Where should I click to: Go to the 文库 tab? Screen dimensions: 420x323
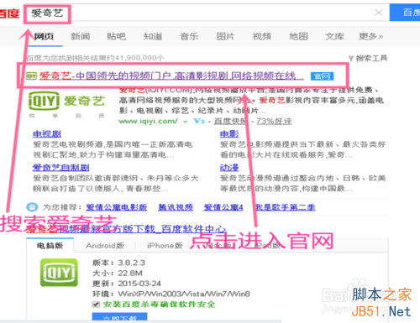334,36
